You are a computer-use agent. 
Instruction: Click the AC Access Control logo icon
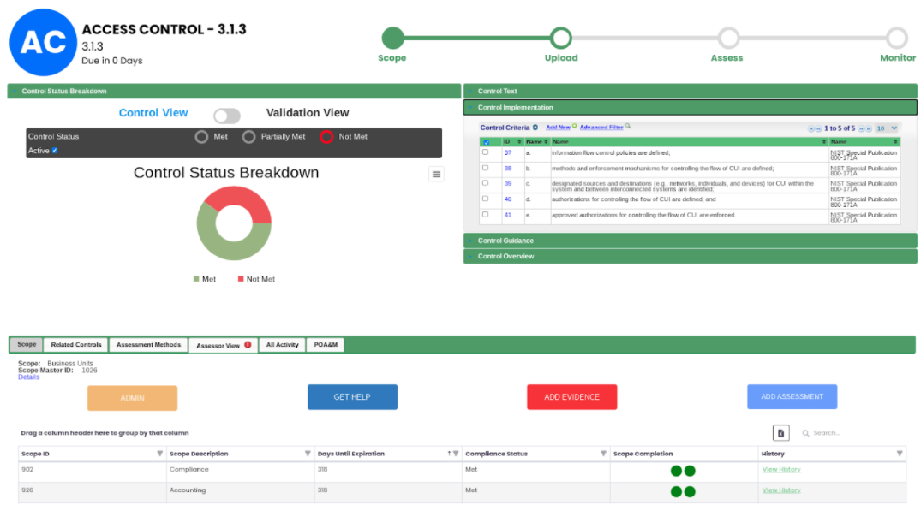pos(42,42)
